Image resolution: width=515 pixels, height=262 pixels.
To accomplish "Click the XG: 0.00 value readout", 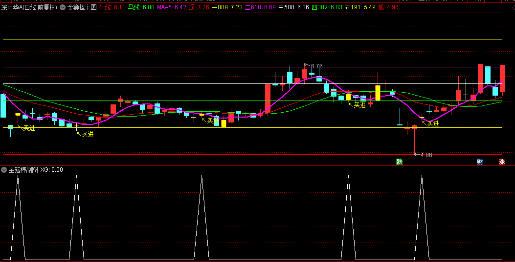I will click(x=51, y=170).
